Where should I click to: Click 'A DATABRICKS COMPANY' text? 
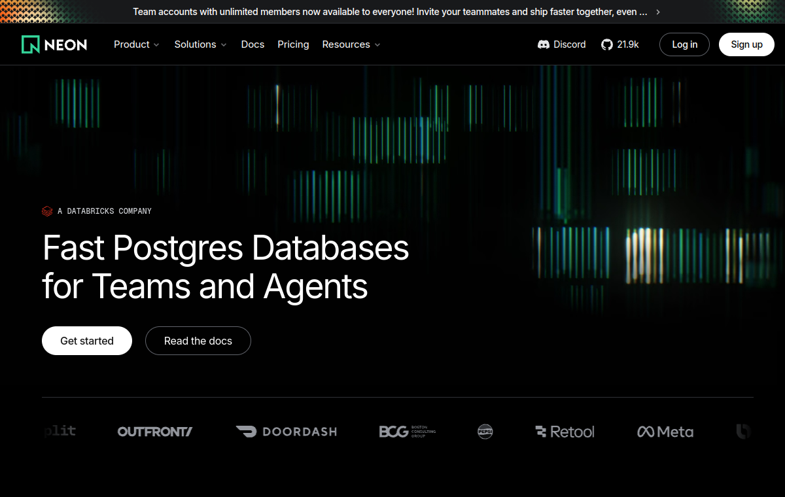[x=105, y=211]
